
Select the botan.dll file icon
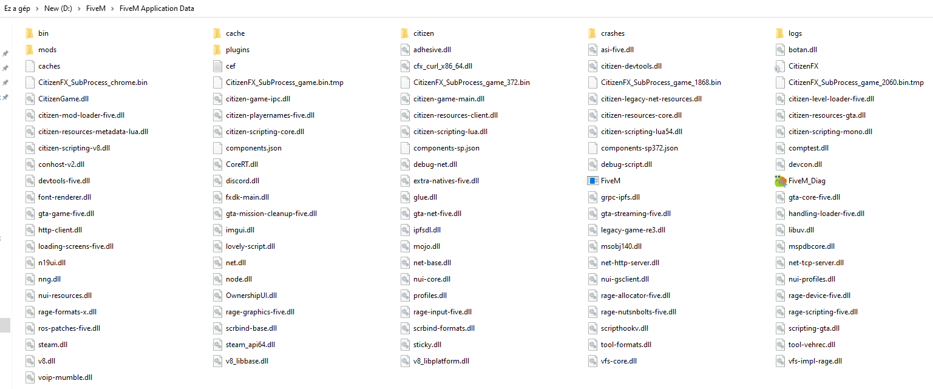tap(780, 50)
